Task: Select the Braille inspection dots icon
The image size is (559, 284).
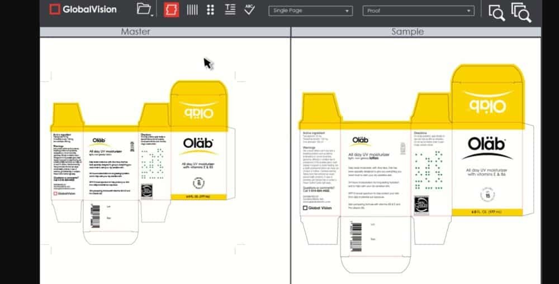Action: coord(211,9)
